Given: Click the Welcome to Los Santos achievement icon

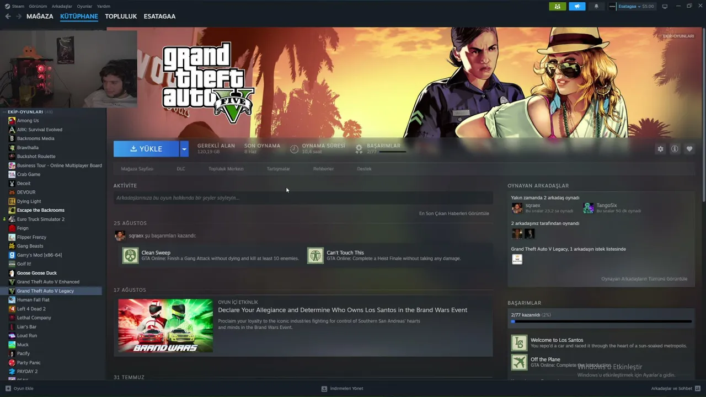Looking at the screenshot, I should point(519,343).
